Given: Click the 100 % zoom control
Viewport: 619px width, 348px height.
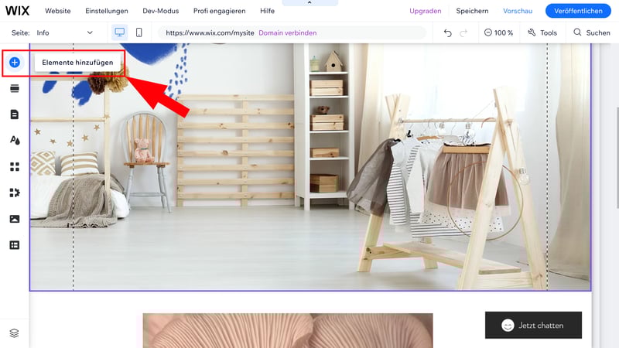Looking at the screenshot, I should (x=499, y=32).
